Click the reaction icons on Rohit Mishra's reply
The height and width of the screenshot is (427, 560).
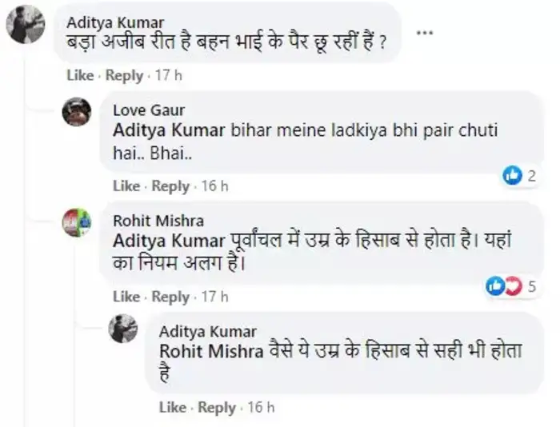click(503, 285)
